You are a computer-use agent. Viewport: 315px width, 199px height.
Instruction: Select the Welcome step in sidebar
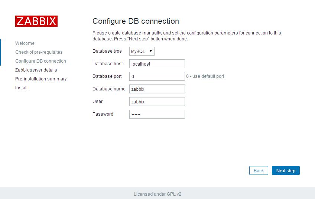click(x=25, y=43)
